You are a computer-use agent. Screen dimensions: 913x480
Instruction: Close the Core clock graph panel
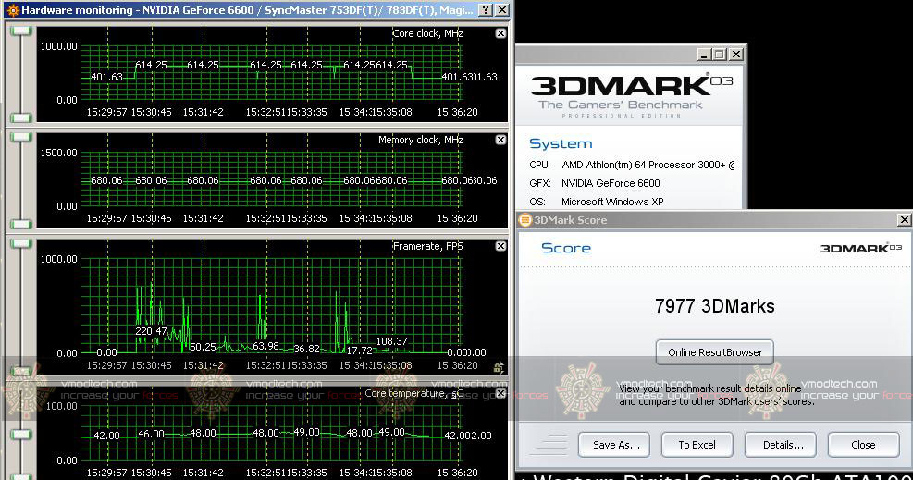pos(500,33)
